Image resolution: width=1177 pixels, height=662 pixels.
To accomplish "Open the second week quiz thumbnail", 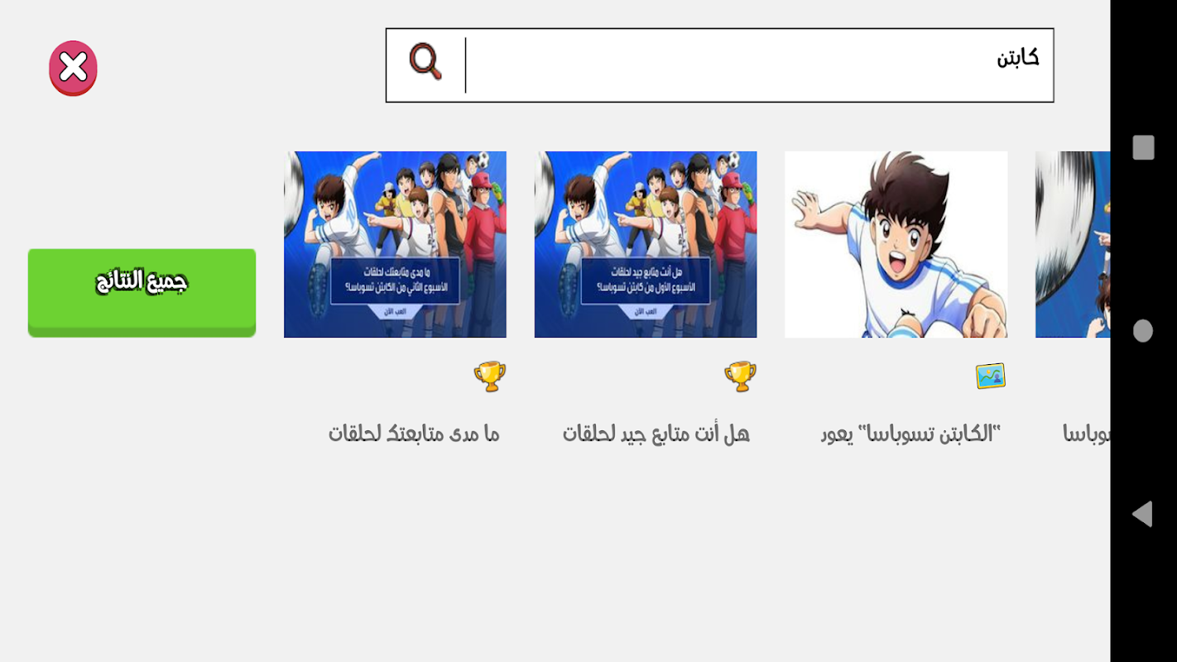I will [x=395, y=244].
